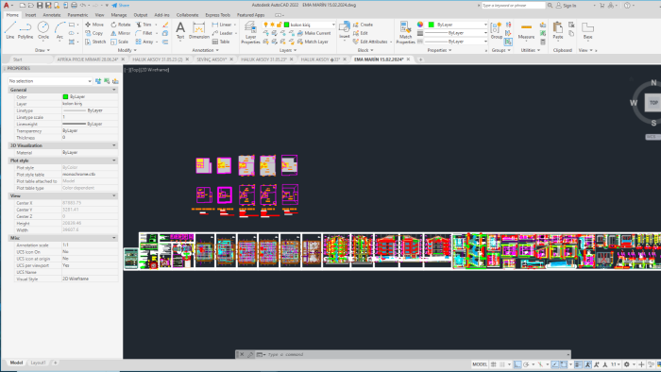661x372 pixels.
Task: Open the Text annotation tool
Action: click(x=180, y=30)
